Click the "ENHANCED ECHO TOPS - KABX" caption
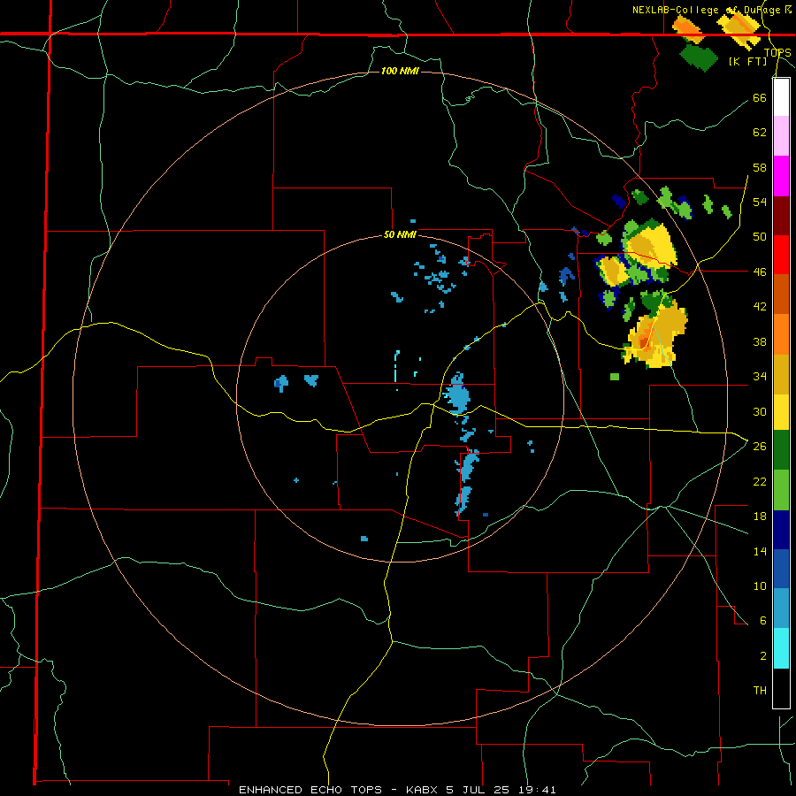Viewport: 796px width, 796px height. pyautogui.click(x=339, y=790)
